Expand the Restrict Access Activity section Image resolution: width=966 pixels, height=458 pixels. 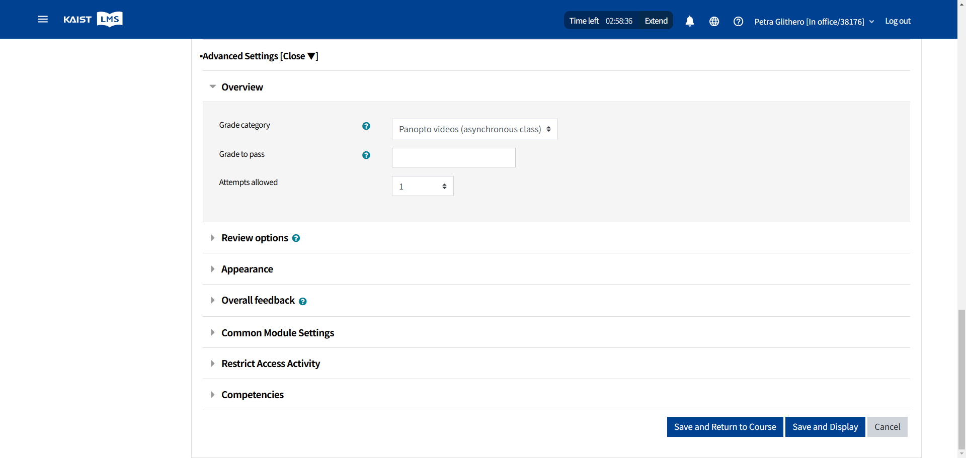pos(270,363)
